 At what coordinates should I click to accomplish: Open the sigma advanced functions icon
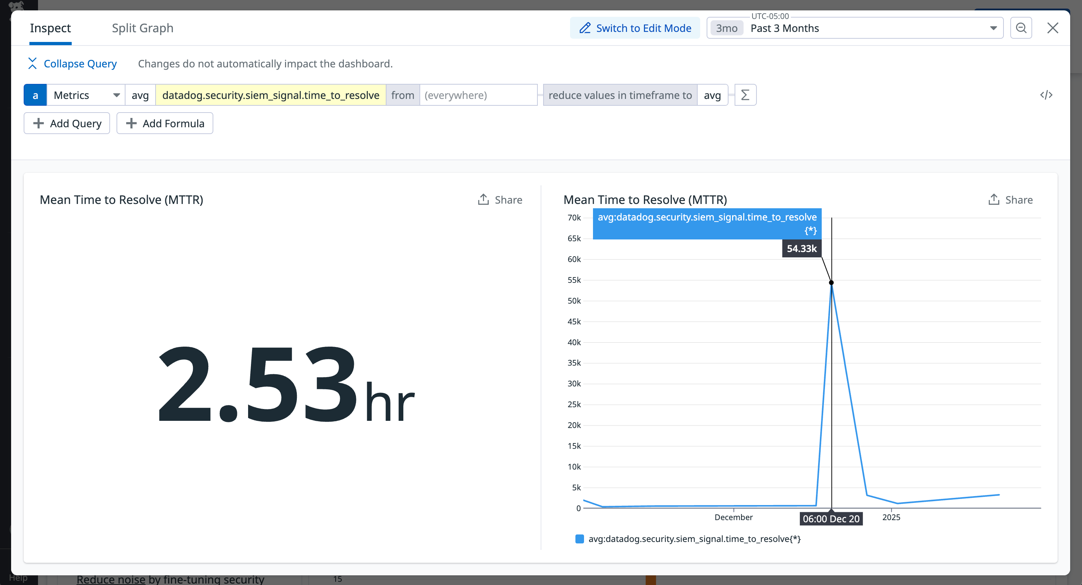point(745,95)
